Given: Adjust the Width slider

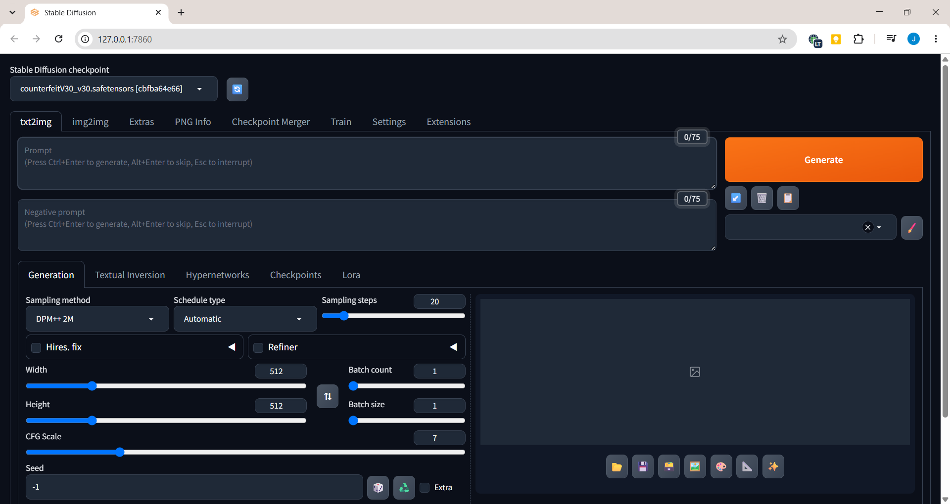Looking at the screenshot, I should click(x=166, y=386).
